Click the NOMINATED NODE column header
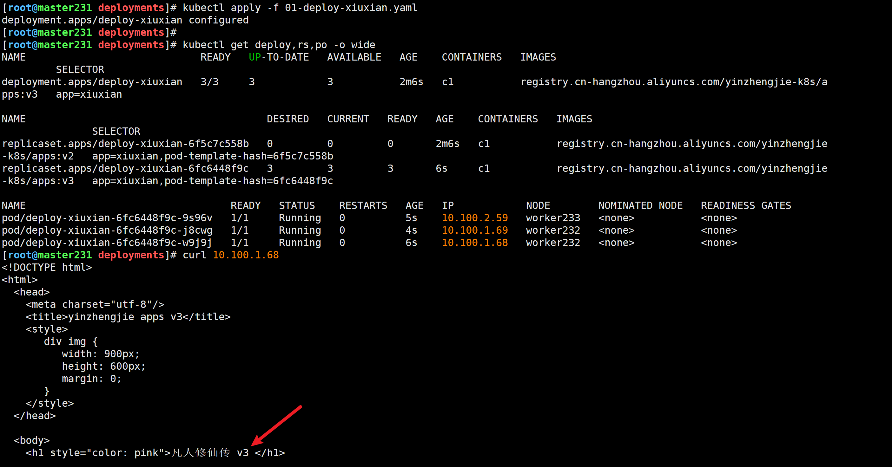Viewport: 892px width, 467px height. 640,205
